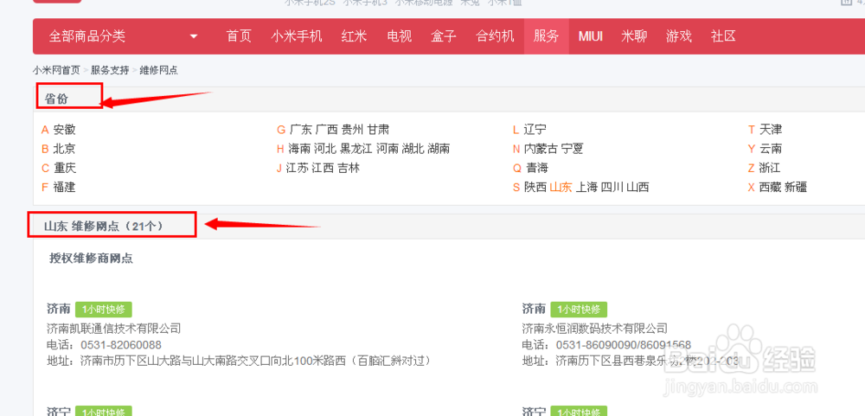Image resolution: width=865 pixels, height=416 pixels.
Task: Choose 河北 in the H row
Action: 325,149
